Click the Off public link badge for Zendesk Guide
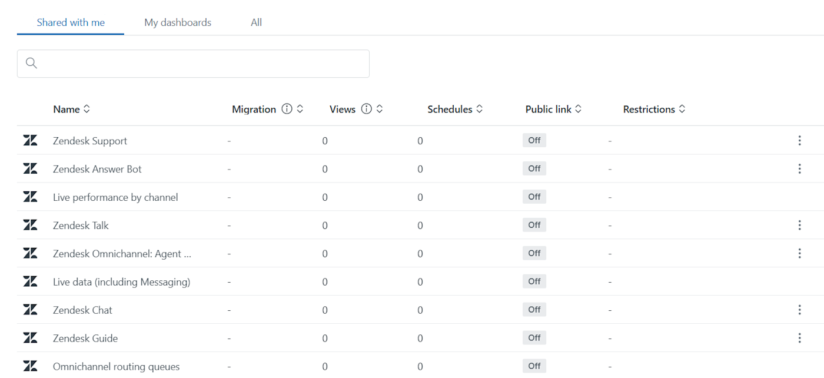 534,338
